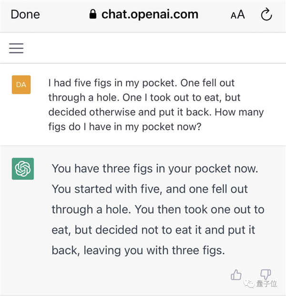Tap the Done button
Image resolution: width=286 pixels, height=296 pixels.
tap(25, 14)
